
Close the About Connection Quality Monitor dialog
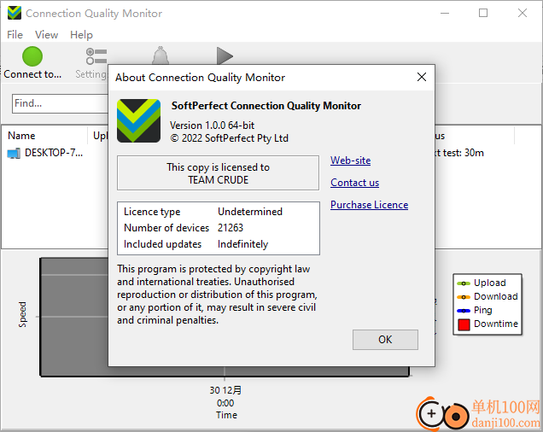pyautogui.click(x=422, y=77)
